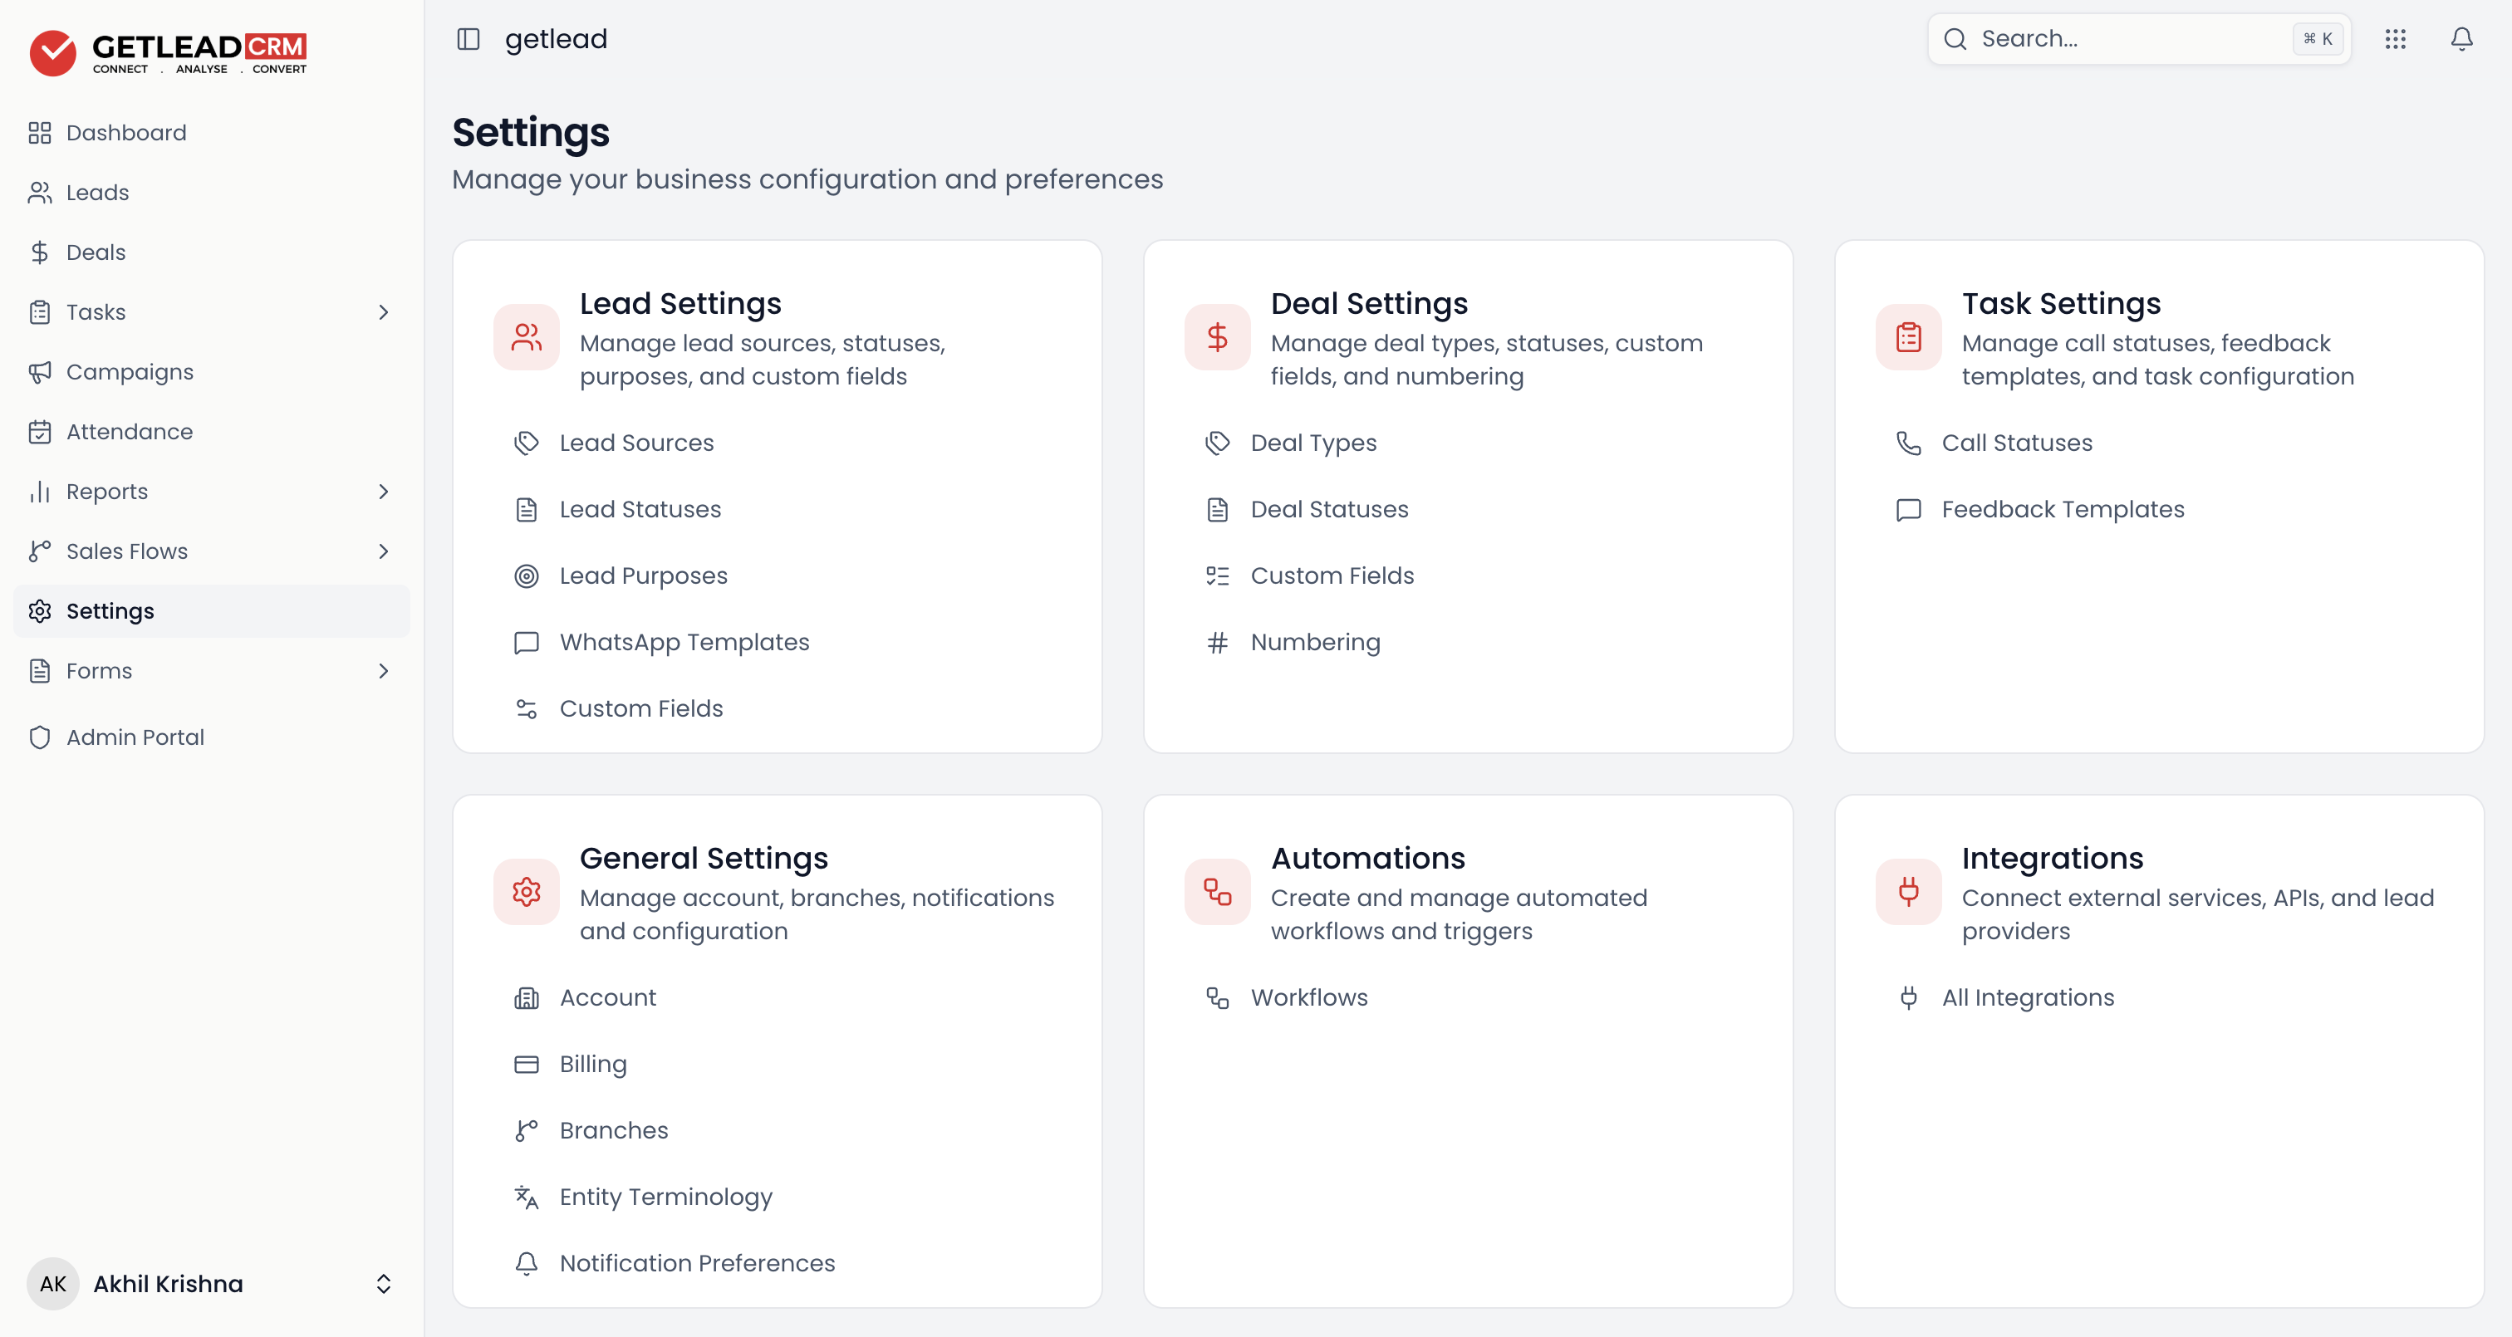
Task: Open Campaigns in the sidebar
Action: click(212, 371)
